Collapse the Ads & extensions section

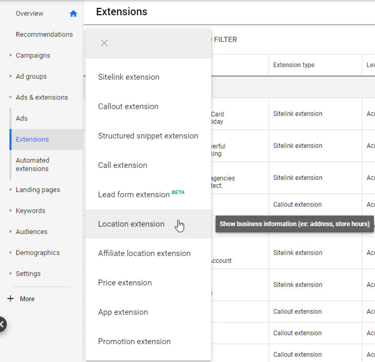coord(10,97)
